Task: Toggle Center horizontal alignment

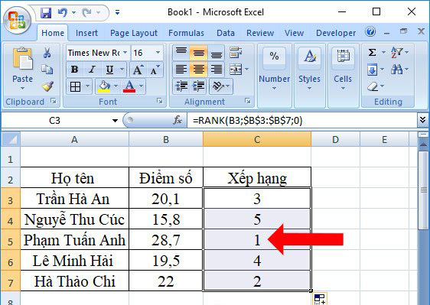Action: 198,70
